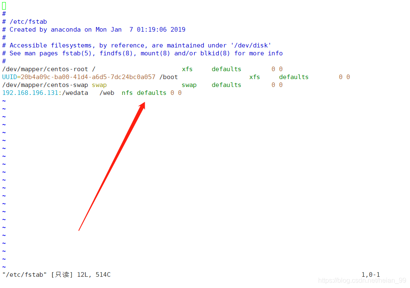The width and height of the screenshot is (410, 288).
Task: Click the "/etc/fstab" status line filename
Action: (x=25, y=275)
